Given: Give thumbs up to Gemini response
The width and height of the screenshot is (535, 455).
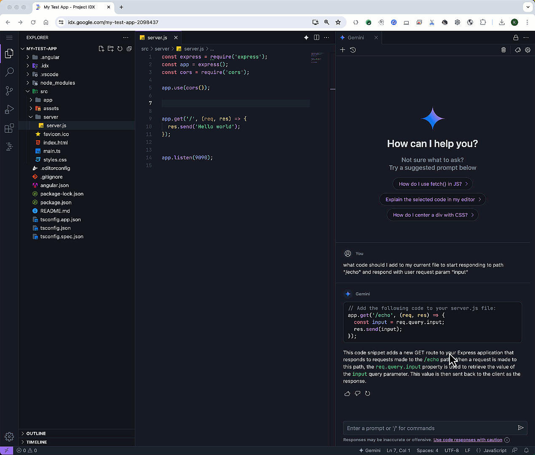Looking at the screenshot, I should point(347,393).
